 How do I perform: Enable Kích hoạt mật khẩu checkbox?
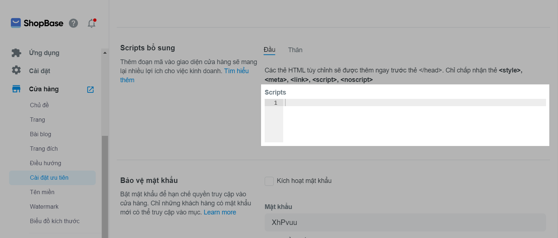pyautogui.click(x=269, y=181)
